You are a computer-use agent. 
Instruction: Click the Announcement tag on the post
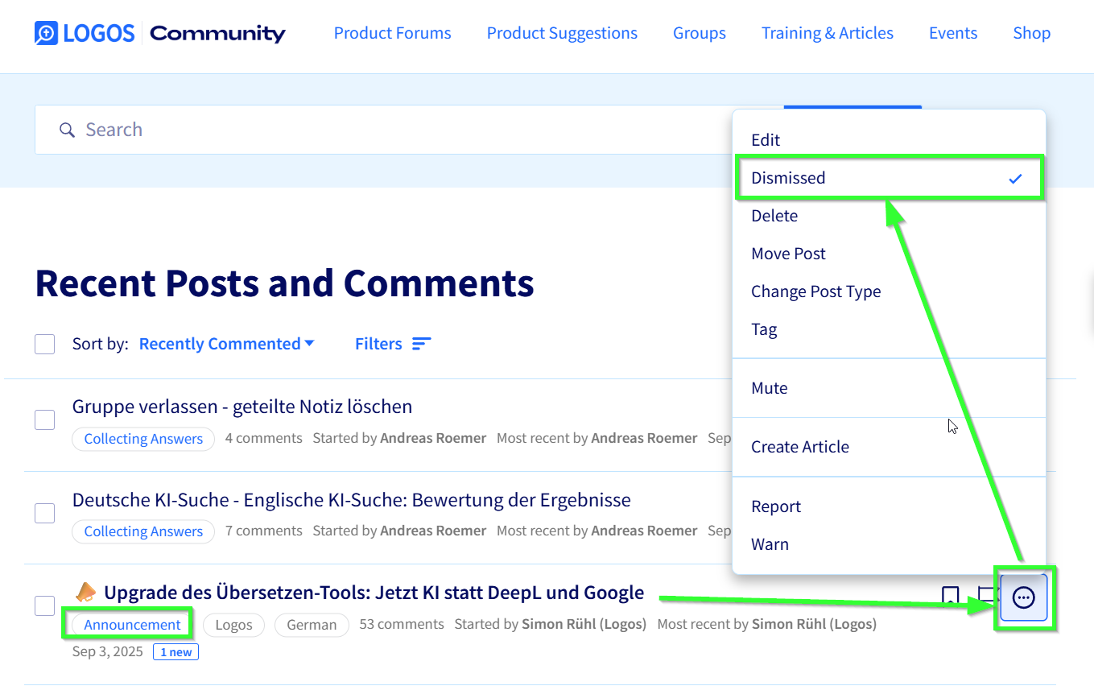[x=132, y=625]
